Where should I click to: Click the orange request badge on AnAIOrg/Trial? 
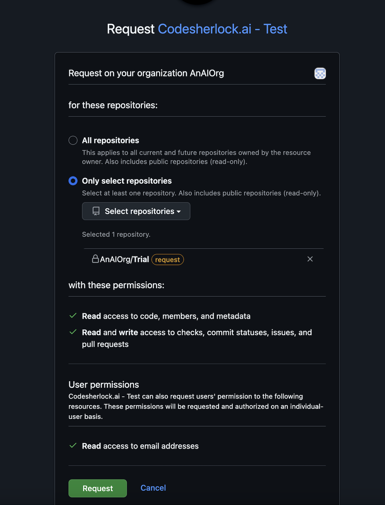pyautogui.click(x=167, y=260)
